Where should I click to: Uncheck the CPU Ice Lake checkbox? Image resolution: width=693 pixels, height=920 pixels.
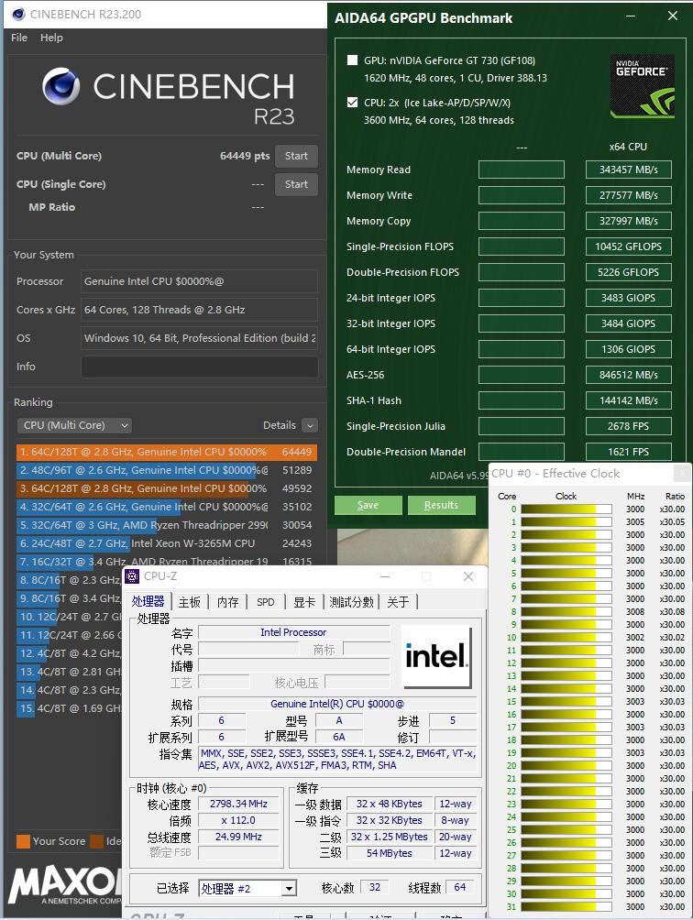(353, 102)
